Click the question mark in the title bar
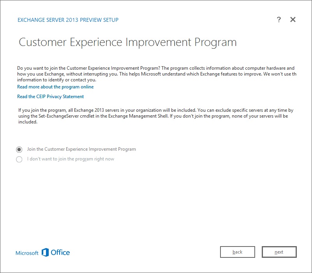 click(x=279, y=19)
